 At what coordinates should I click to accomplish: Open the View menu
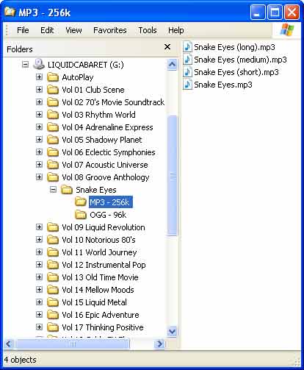(x=73, y=30)
